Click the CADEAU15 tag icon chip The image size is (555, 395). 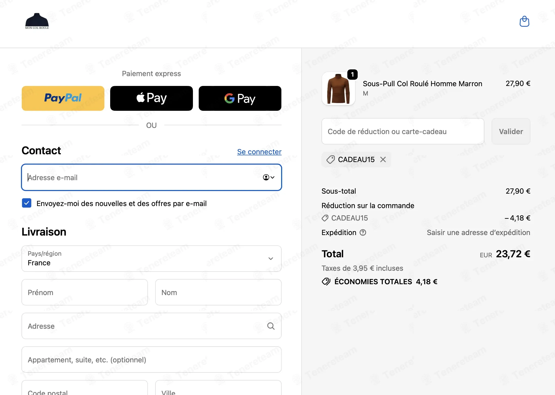tap(331, 159)
